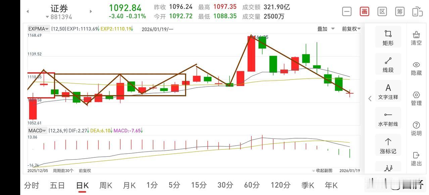Open the 叠加 overlay dropdown

coord(326,29)
